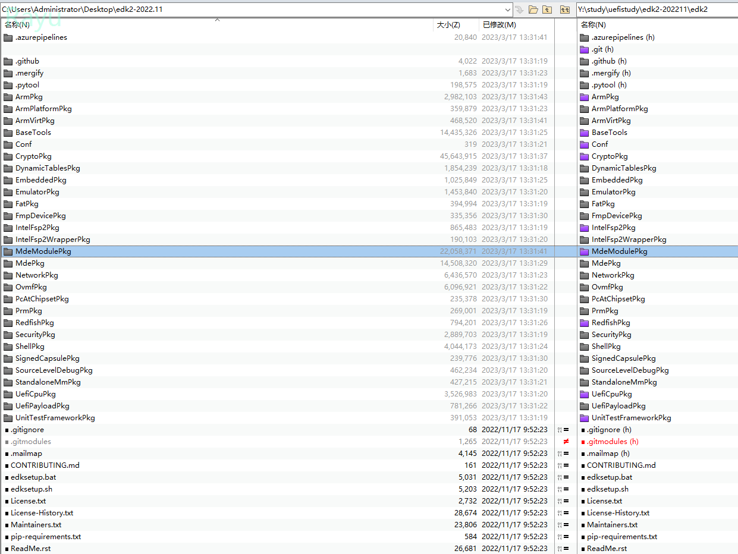Image resolution: width=738 pixels, height=554 pixels.
Task: Click the folder icon of SecurityPkg sized 2,889,703
Action: [x=8, y=335]
